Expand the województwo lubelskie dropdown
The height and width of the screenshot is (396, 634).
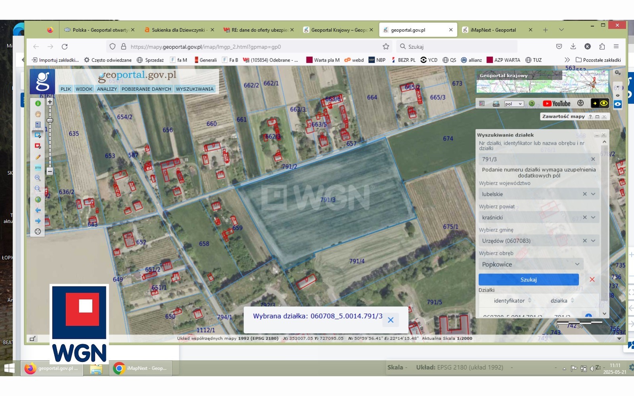(593, 194)
